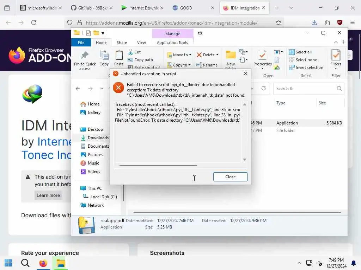Select Desktop in navigation pane
The height and width of the screenshot is (270, 361).
92,129
